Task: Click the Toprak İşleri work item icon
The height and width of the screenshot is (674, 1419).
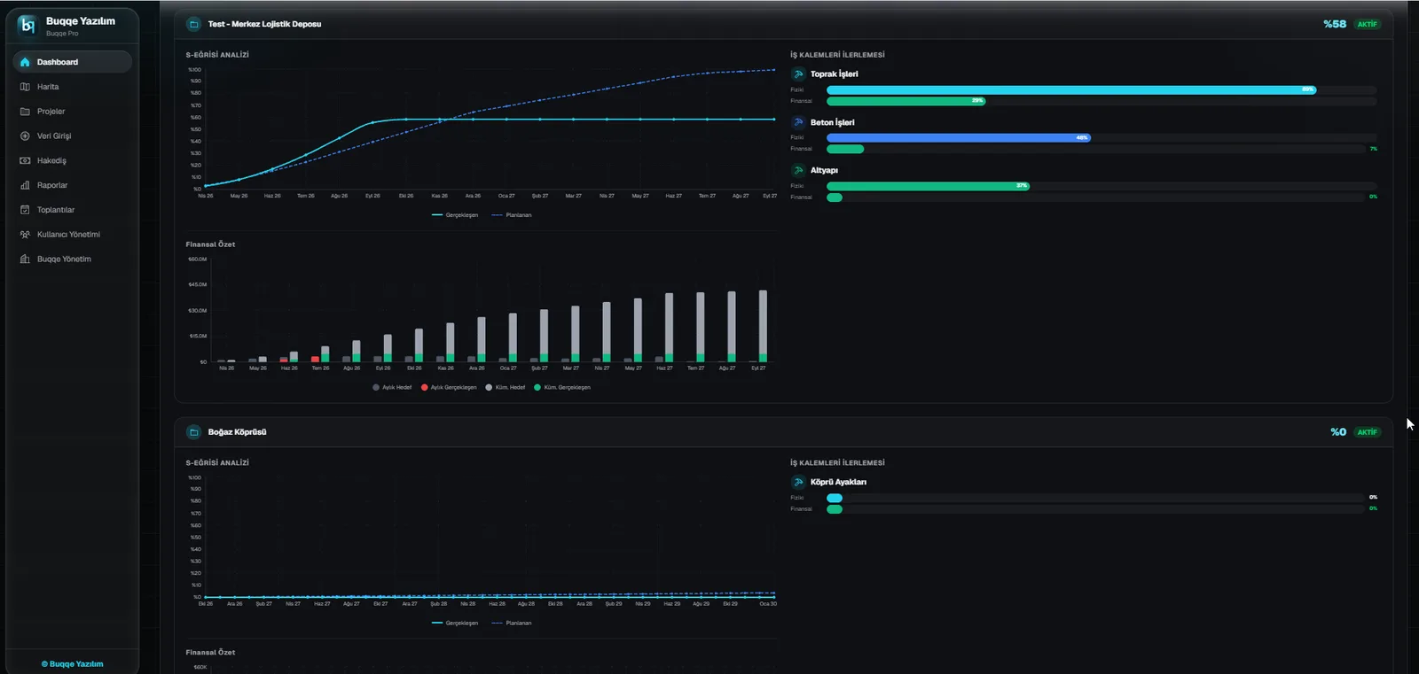Action: 798,74
